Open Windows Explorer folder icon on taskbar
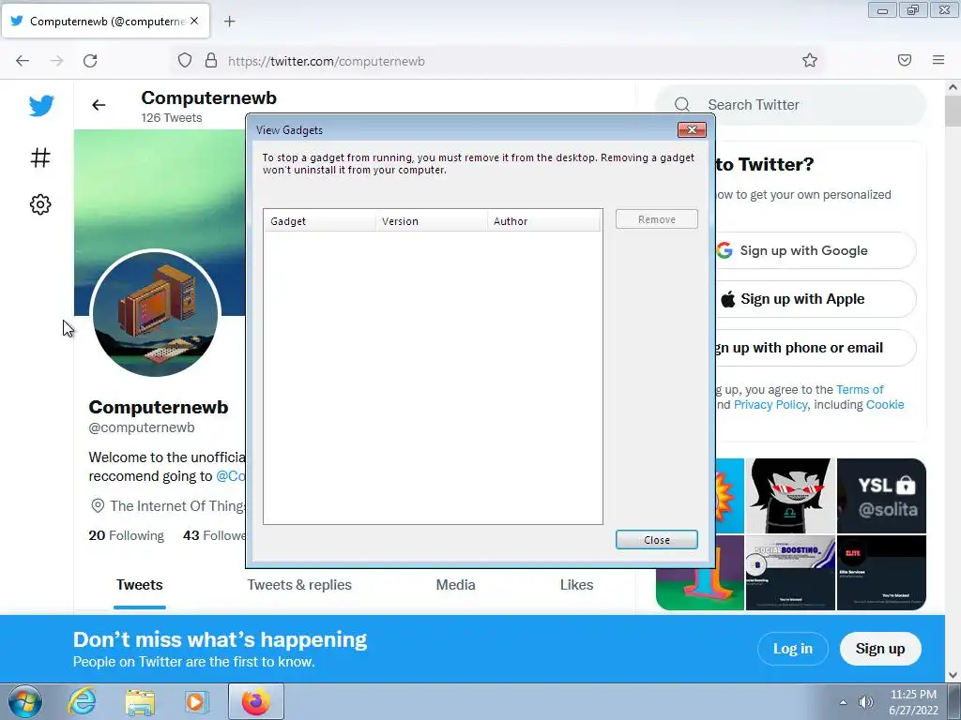Screen dimensions: 961x720 (140, 702)
